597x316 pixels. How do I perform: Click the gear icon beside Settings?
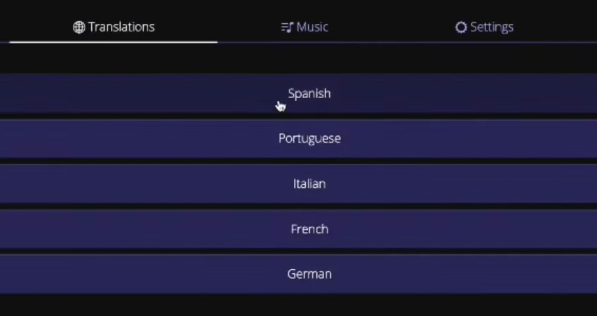click(461, 27)
